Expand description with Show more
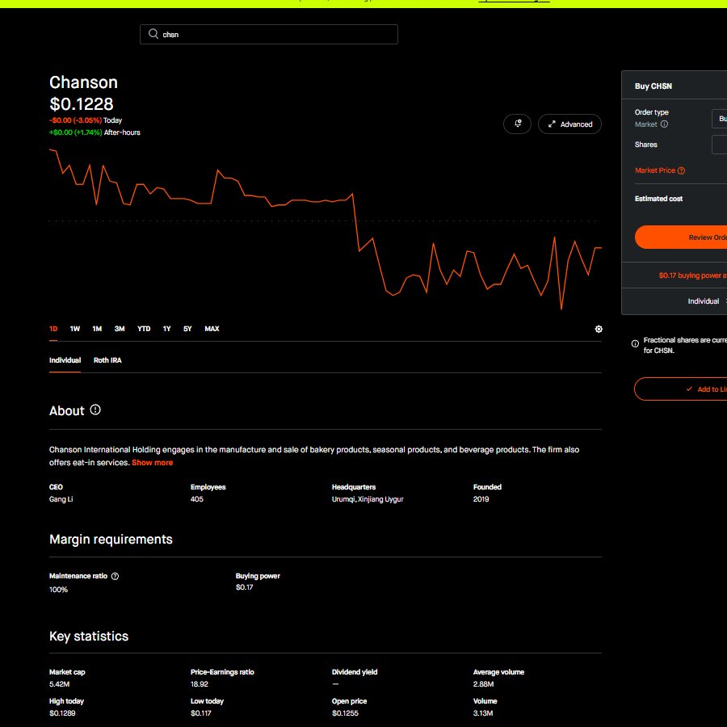This screenshot has height=727, width=727. (152, 463)
